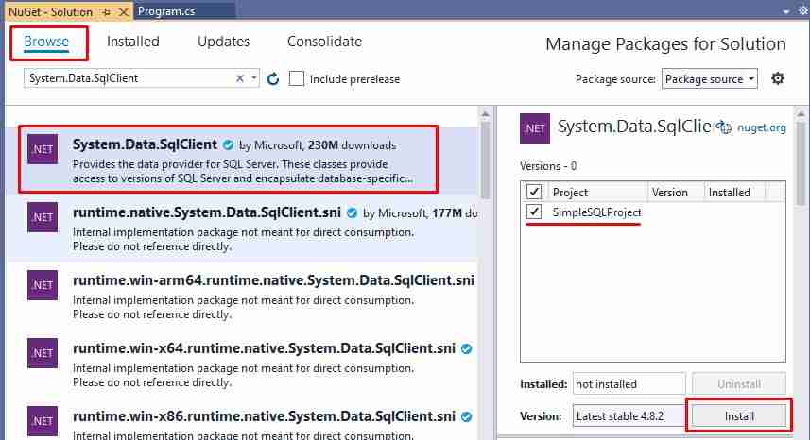Select runtime.win-x86.runtime.native.System.Data.SqlClient.sni package

[242, 420]
